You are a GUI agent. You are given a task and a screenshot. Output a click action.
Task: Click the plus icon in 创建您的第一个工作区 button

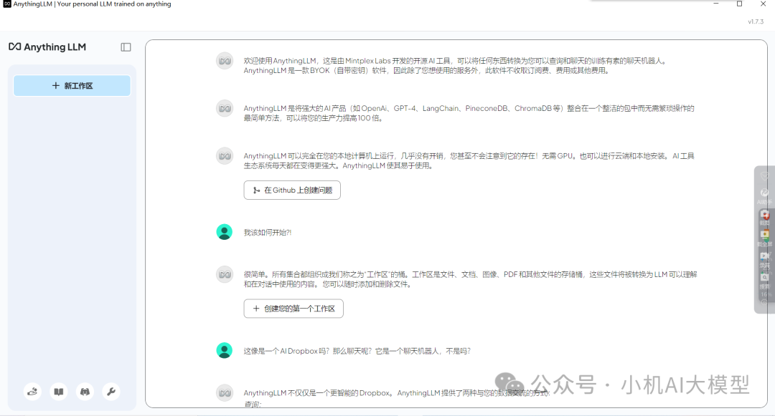point(256,309)
